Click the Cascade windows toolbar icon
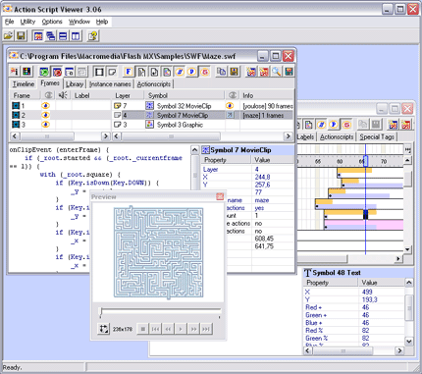Screen dimensions: 422x374 point(51,35)
